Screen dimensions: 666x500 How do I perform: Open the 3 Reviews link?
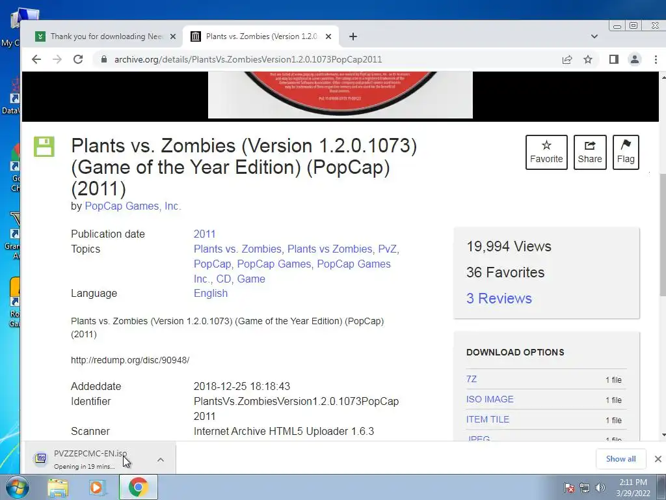[499, 298]
